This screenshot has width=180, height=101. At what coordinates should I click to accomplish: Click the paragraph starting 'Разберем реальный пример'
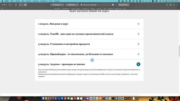[x=88, y=75]
